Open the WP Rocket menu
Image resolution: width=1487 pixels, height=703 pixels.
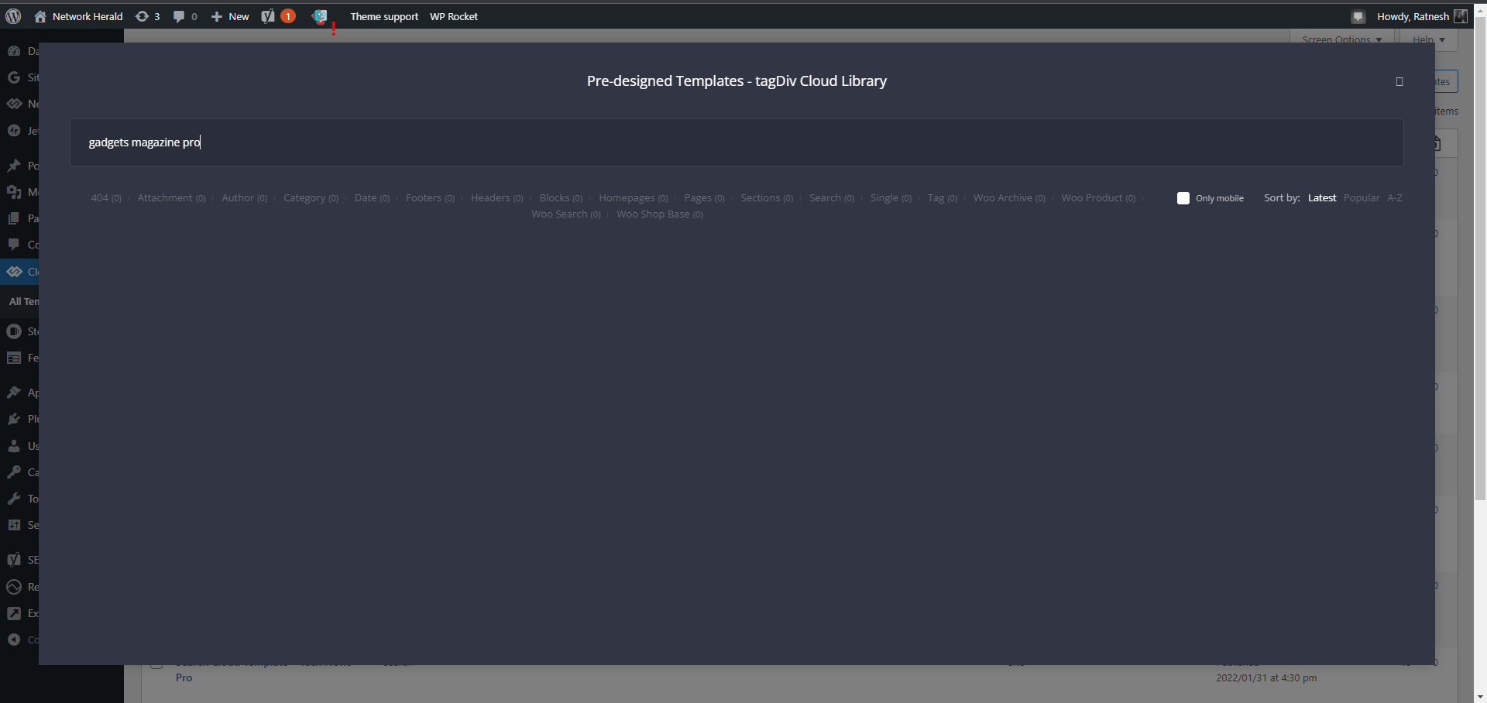point(454,16)
